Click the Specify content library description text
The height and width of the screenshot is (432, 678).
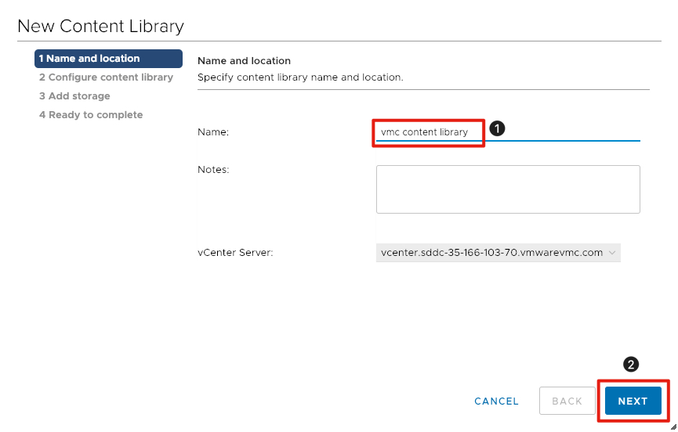[300, 77]
